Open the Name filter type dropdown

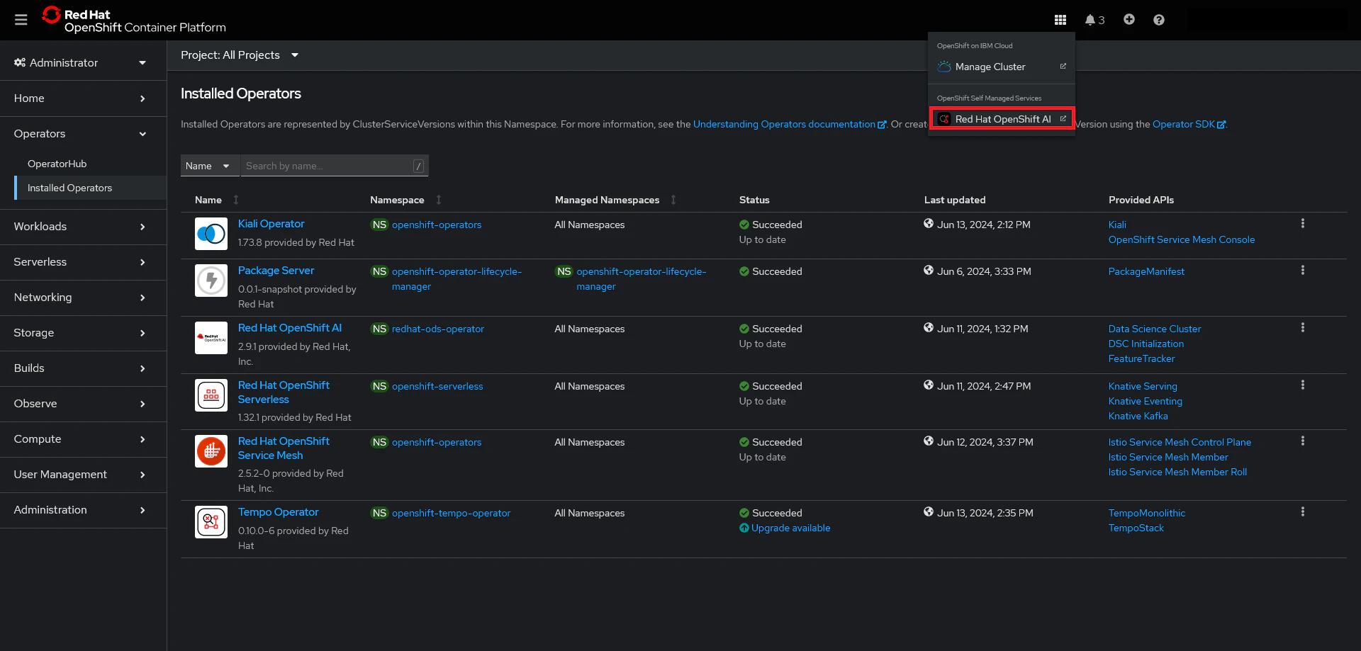click(210, 166)
